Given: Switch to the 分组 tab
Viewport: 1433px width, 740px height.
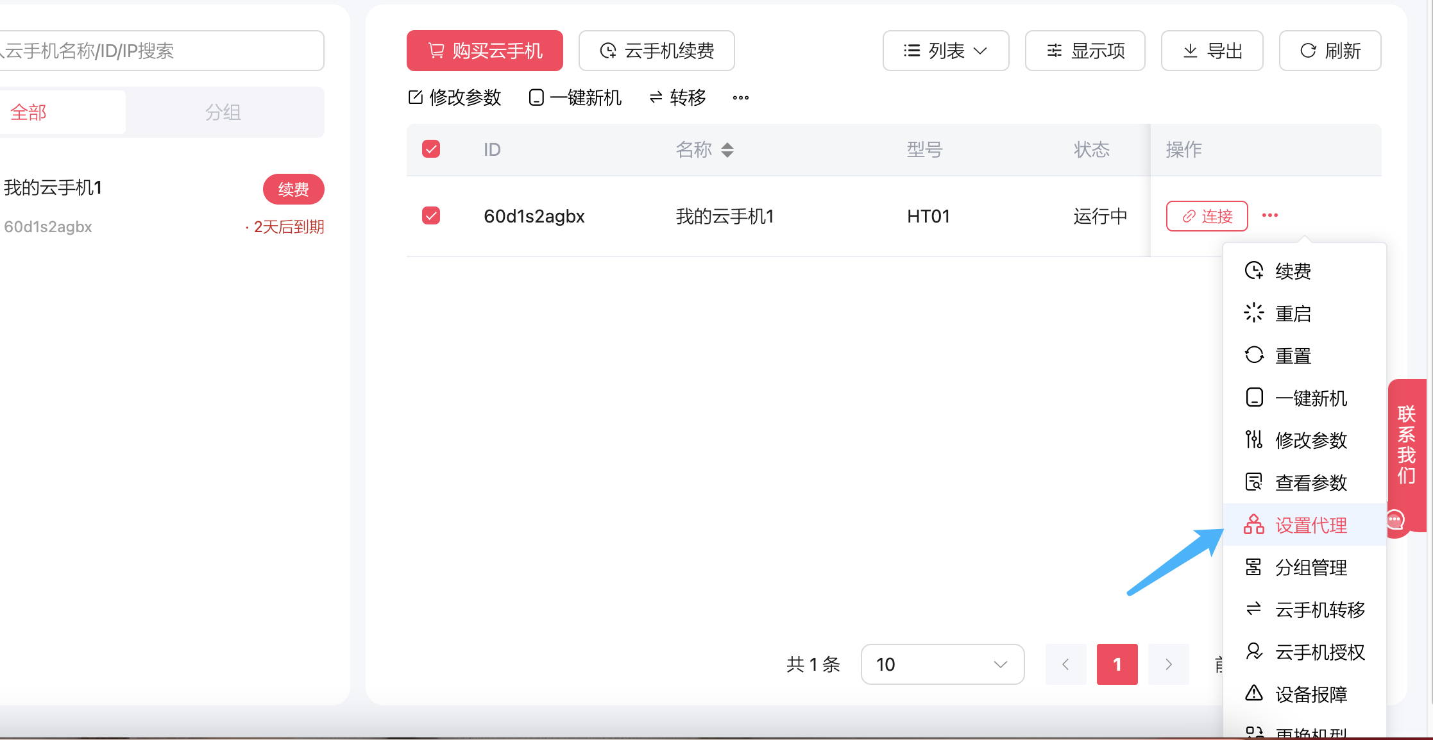Looking at the screenshot, I should [223, 113].
